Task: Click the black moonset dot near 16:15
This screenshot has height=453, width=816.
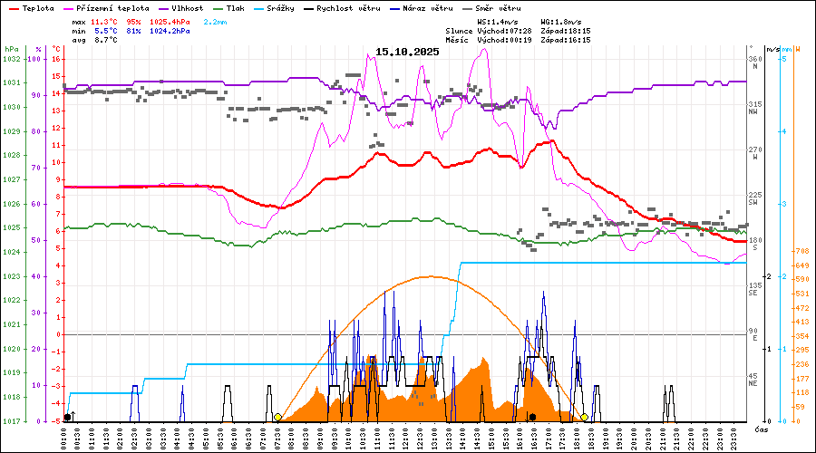Action: point(532,417)
